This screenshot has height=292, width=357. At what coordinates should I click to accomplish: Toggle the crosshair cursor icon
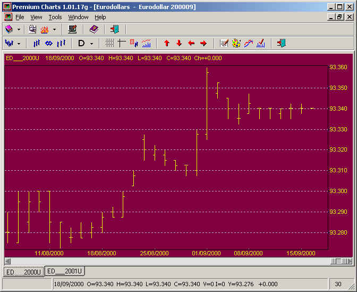click(121, 43)
